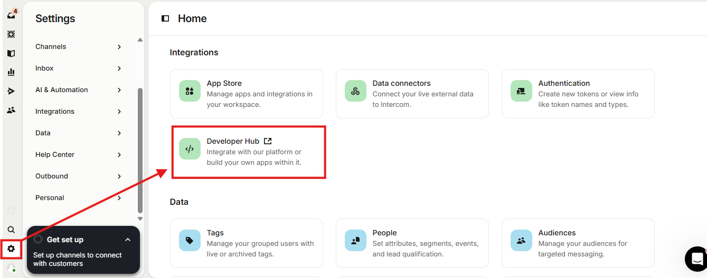The height and width of the screenshot is (278, 707).
Task: Click the external link icon beside Developer Hub
Action: pos(268,141)
